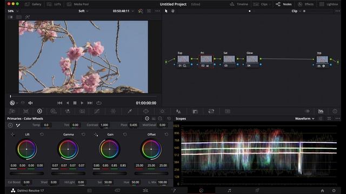Image resolution: width=346 pixels, height=194 pixels.
Task: Open the viewer options three-dot menu
Action: click(x=157, y=11)
